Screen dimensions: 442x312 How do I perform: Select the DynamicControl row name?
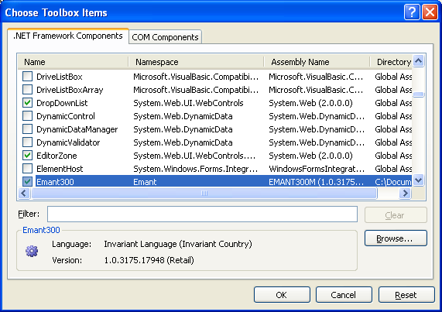point(66,116)
